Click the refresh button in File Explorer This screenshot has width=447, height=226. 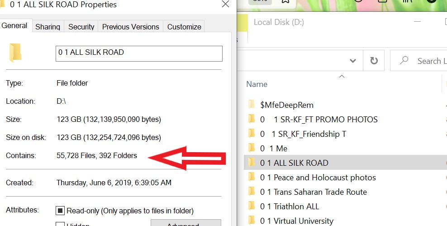pos(374,61)
